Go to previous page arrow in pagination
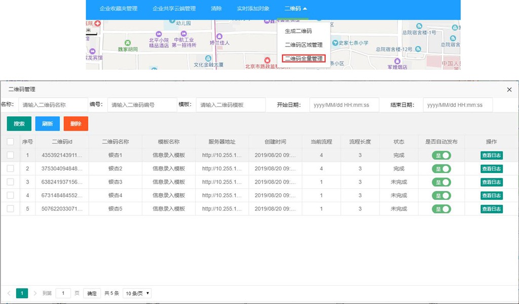 pos(9,293)
